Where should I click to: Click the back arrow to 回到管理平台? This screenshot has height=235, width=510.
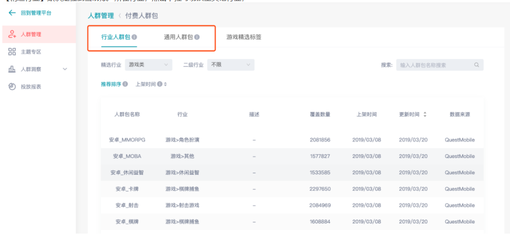(x=12, y=13)
